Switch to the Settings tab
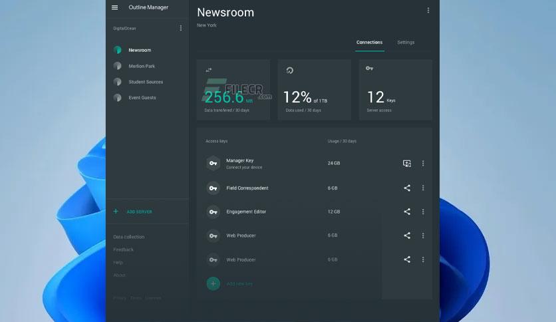This screenshot has height=322, width=556. coord(406,42)
